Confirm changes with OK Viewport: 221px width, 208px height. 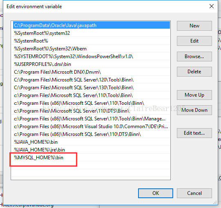point(156,193)
